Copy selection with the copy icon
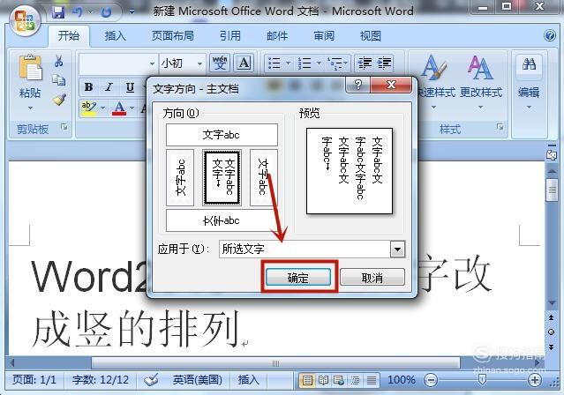Screen dimensions: 564x395 point(58,79)
